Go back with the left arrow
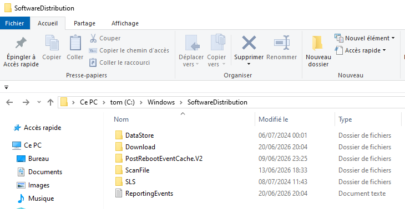 click(x=9, y=102)
